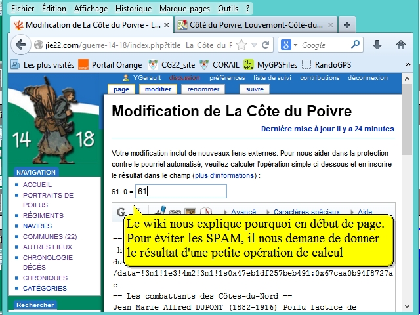Viewport: 420px width, 315px height.
Task: Click the browser address bar URL
Action: pyautogui.click(x=138, y=45)
